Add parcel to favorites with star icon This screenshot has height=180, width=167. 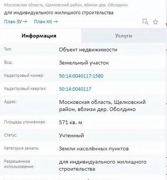[x=155, y=22]
